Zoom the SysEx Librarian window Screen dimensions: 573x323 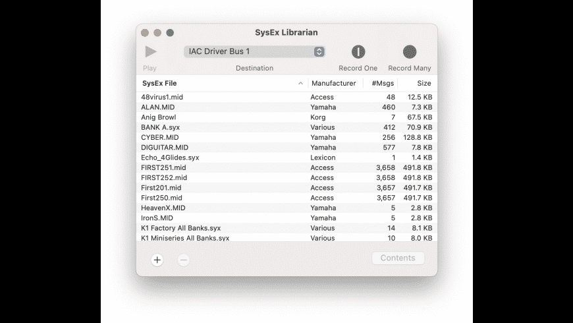tap(170, 33)
